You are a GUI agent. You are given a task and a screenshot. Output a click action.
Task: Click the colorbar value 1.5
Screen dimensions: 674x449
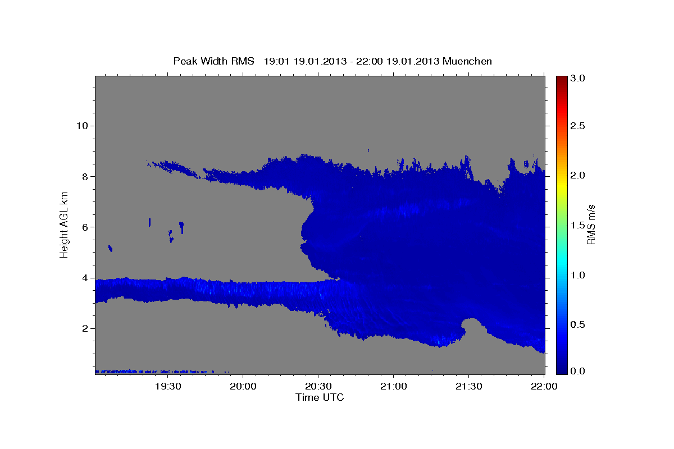coord(578,225)
